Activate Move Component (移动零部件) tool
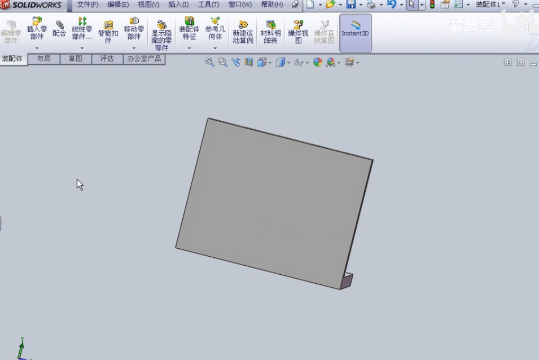This screenshot has height=360, width=539. click(x=134, y=29)
